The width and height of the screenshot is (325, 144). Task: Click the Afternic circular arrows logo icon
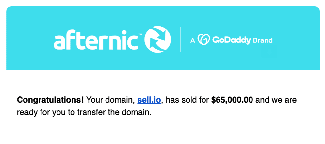tap(158, 40)
